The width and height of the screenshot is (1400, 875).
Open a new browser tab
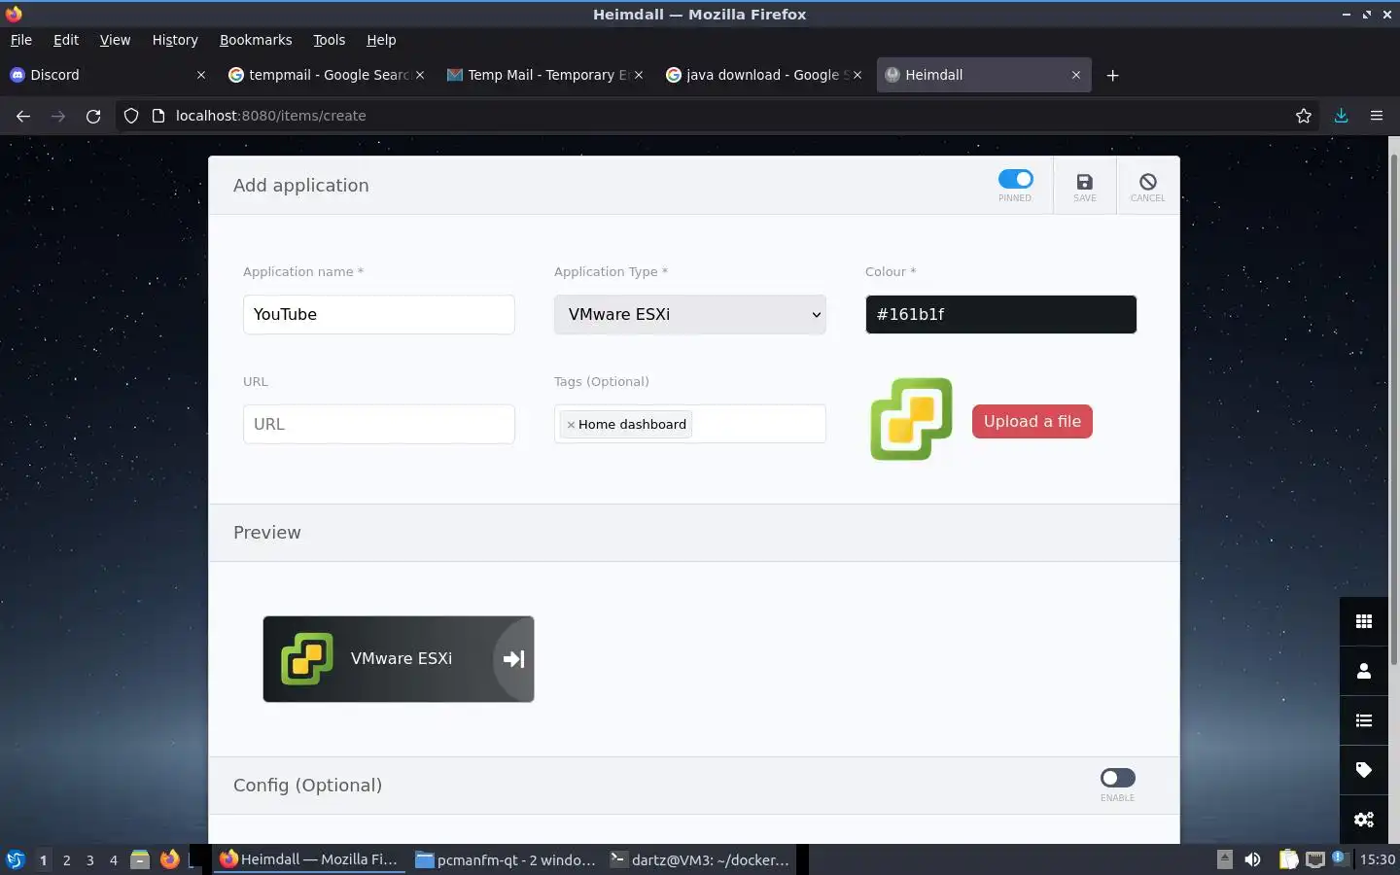[1113, 75]
